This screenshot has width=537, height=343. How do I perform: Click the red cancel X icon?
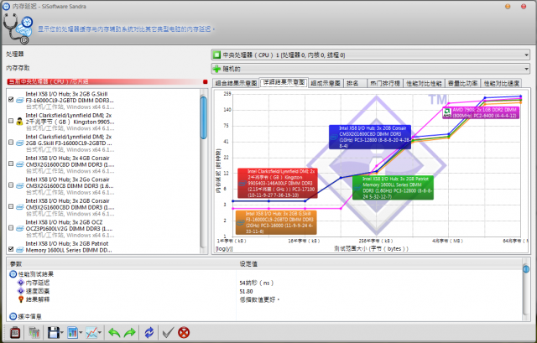184,332
